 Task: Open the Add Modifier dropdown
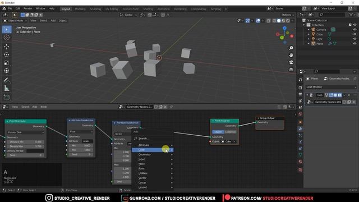coord(332,87)
